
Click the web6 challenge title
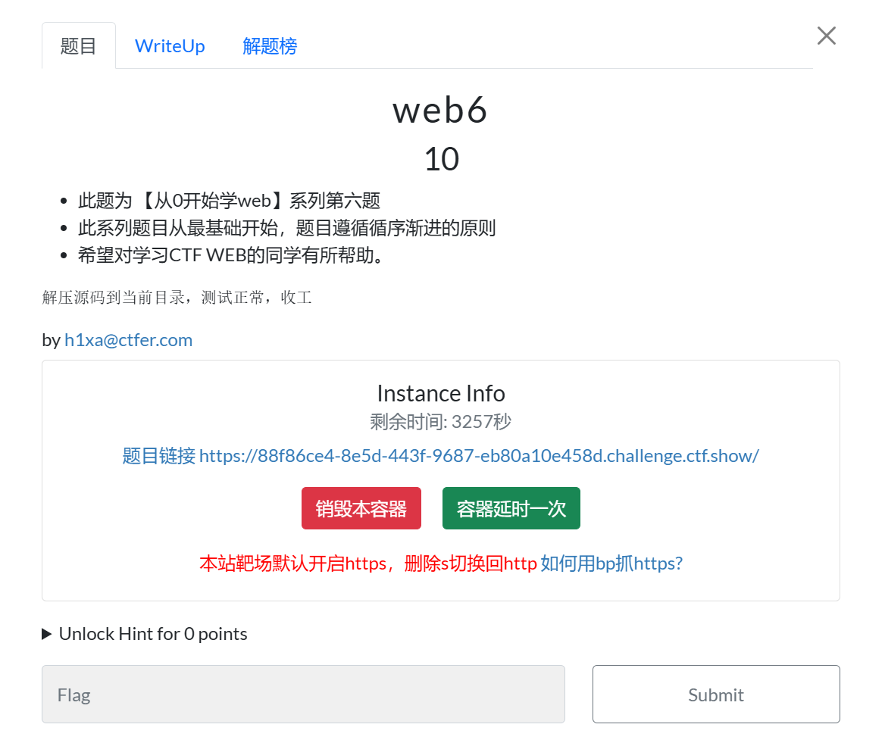[x=440, y=111]
